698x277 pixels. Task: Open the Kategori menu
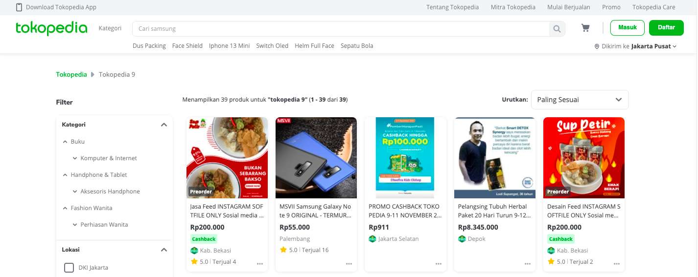110,28
